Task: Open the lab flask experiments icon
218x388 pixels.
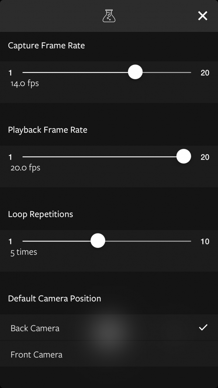Action: coord(109,16)
